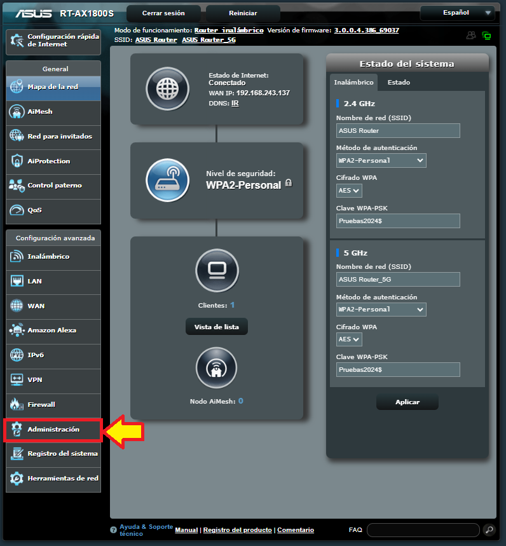Open Amazon Alexa settings
This screenshot has height=546, width=506.
pos(53,331)
